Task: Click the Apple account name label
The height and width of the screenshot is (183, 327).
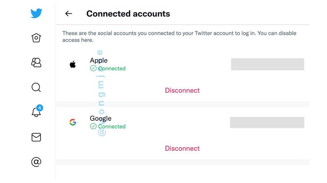Action: click(x=99, y=60)
